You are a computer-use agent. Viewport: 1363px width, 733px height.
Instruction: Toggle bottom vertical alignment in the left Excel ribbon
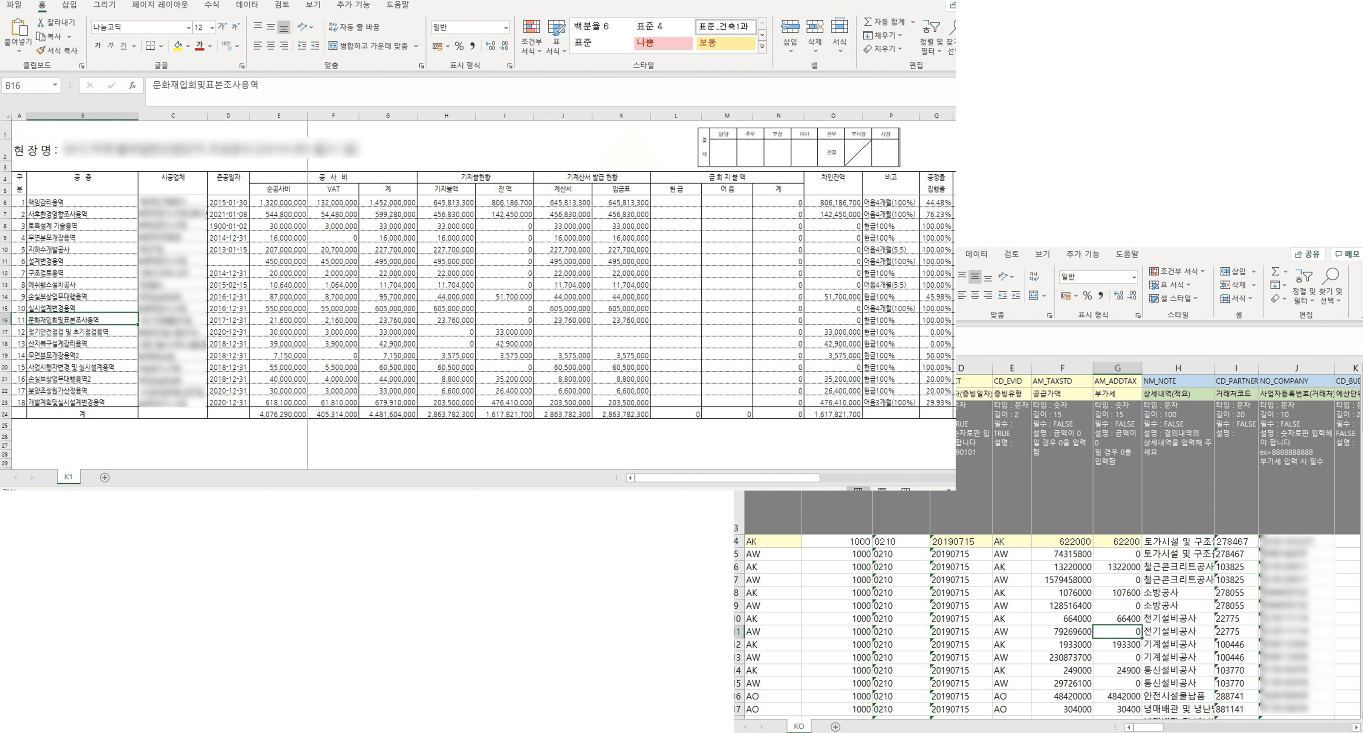(x=284, y=27)
